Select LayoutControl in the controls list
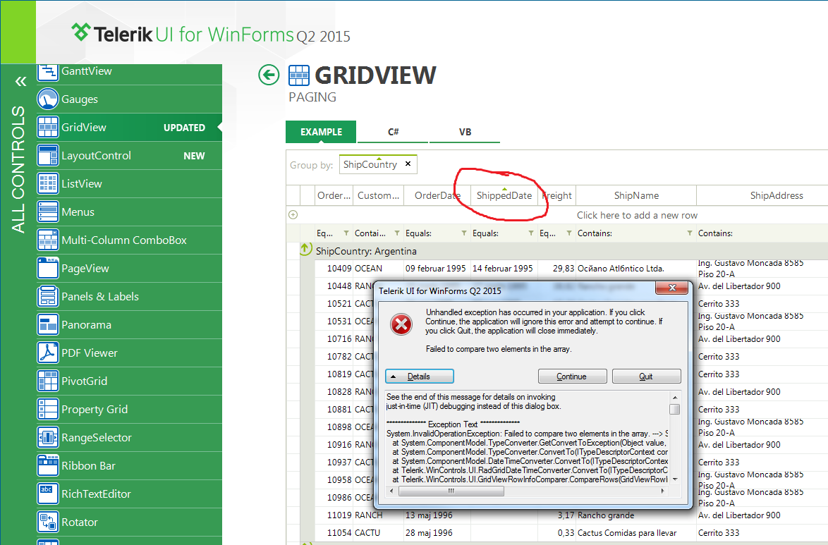828x545 pixels. pos(129,156)
